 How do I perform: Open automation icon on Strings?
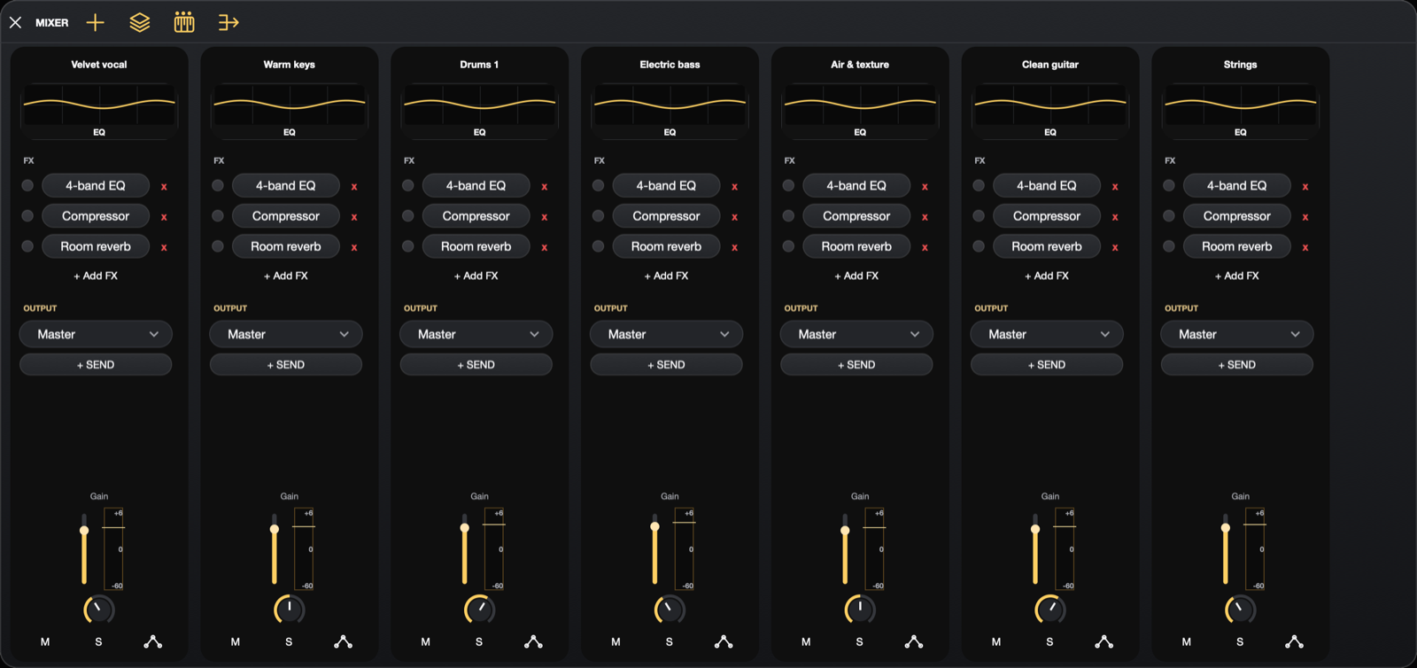[x=1294, y=641]
